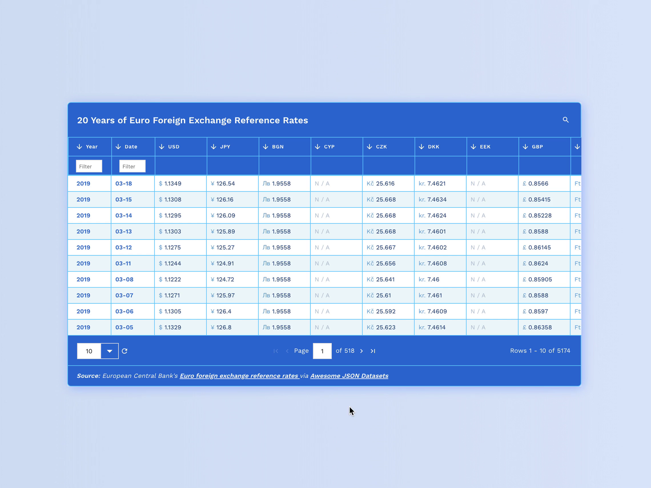Go to the previous page
This screenshot has width=651, height=488.
tap(287, 351)
